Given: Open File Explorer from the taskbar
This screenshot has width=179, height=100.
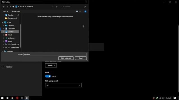Looking at the screenshot, I should (x=8, y=98).
